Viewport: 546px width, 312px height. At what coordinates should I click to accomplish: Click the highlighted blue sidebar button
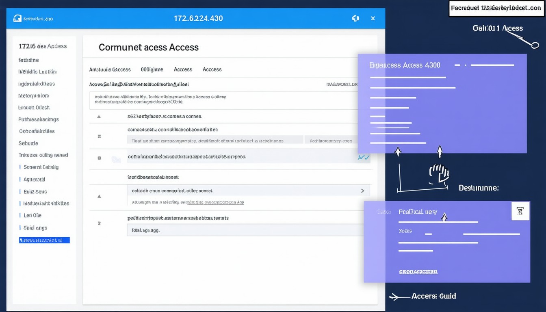(44, 240)
